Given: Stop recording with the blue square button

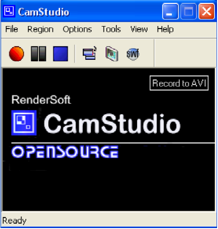Looking at the screenshot, I should [x=61, y=54].
